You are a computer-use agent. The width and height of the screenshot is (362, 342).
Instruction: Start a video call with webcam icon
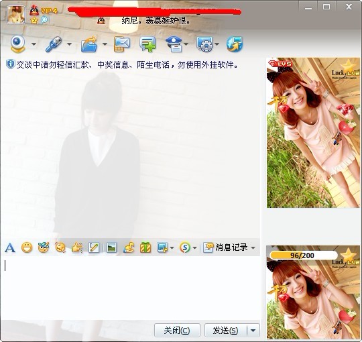18,44
